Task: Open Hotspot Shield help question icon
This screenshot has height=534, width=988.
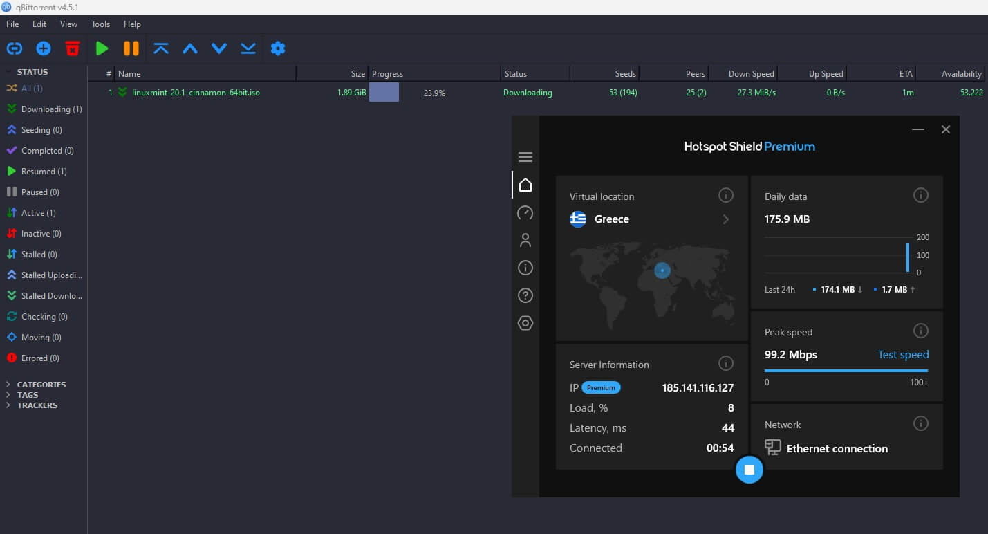Action: (525, 295)
